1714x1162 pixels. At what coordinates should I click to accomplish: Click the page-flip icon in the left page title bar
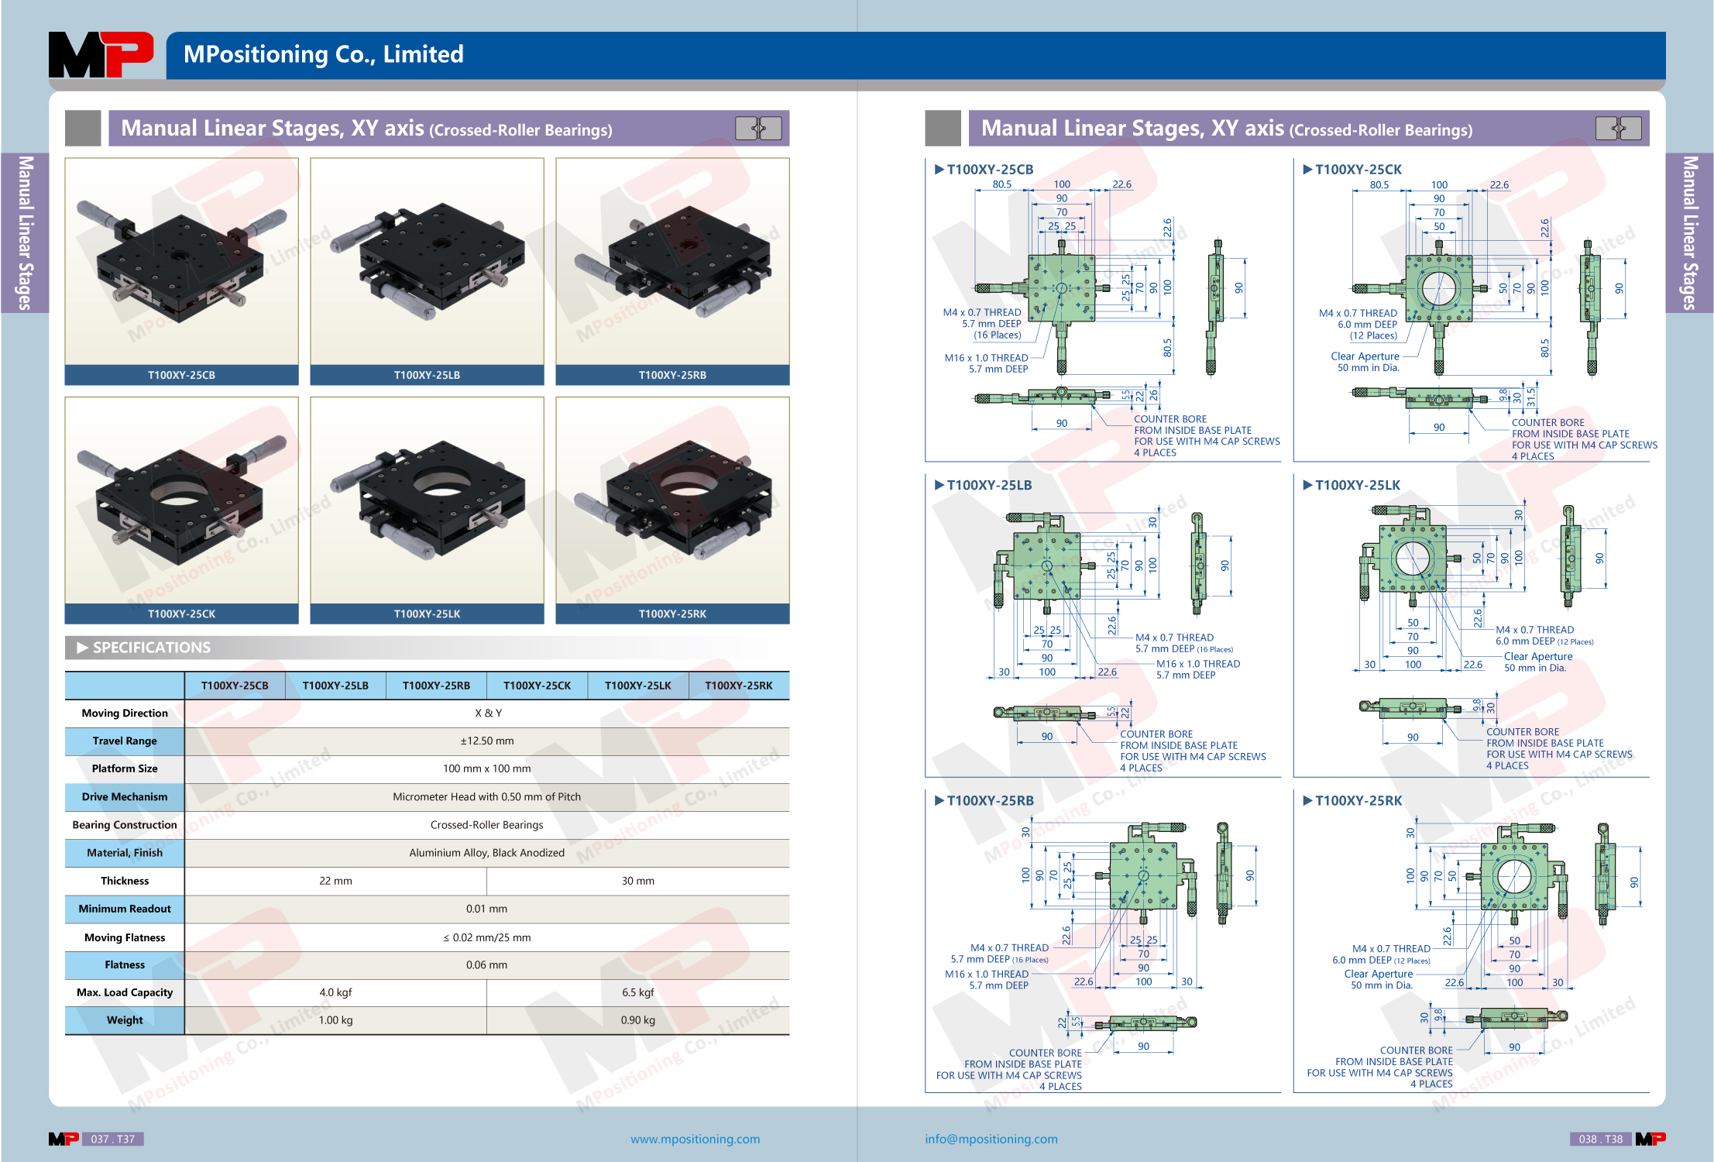pos(758,128)
